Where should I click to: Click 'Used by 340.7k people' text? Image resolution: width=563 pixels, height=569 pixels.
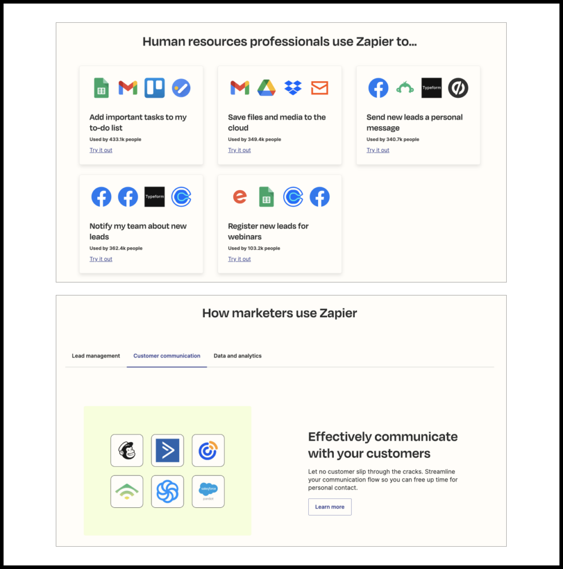(393, 139)
